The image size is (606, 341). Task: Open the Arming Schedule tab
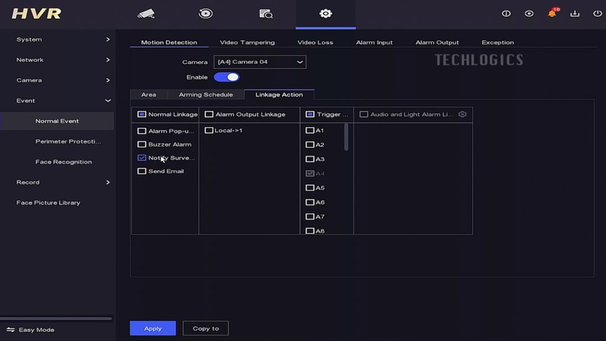tap(205, 95)
